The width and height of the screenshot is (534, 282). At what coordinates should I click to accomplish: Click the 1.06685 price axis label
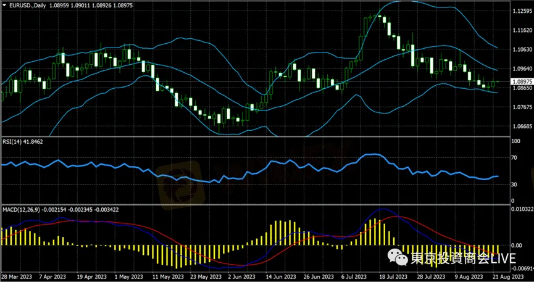(522, 126)
